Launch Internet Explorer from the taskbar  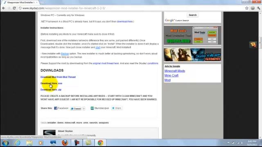[17, 143]
